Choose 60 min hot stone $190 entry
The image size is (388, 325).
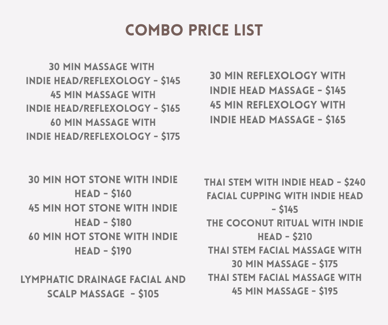click(103, 243)
